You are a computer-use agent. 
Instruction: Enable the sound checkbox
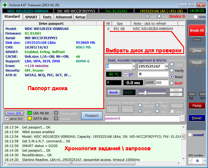[x=190, y=135]
